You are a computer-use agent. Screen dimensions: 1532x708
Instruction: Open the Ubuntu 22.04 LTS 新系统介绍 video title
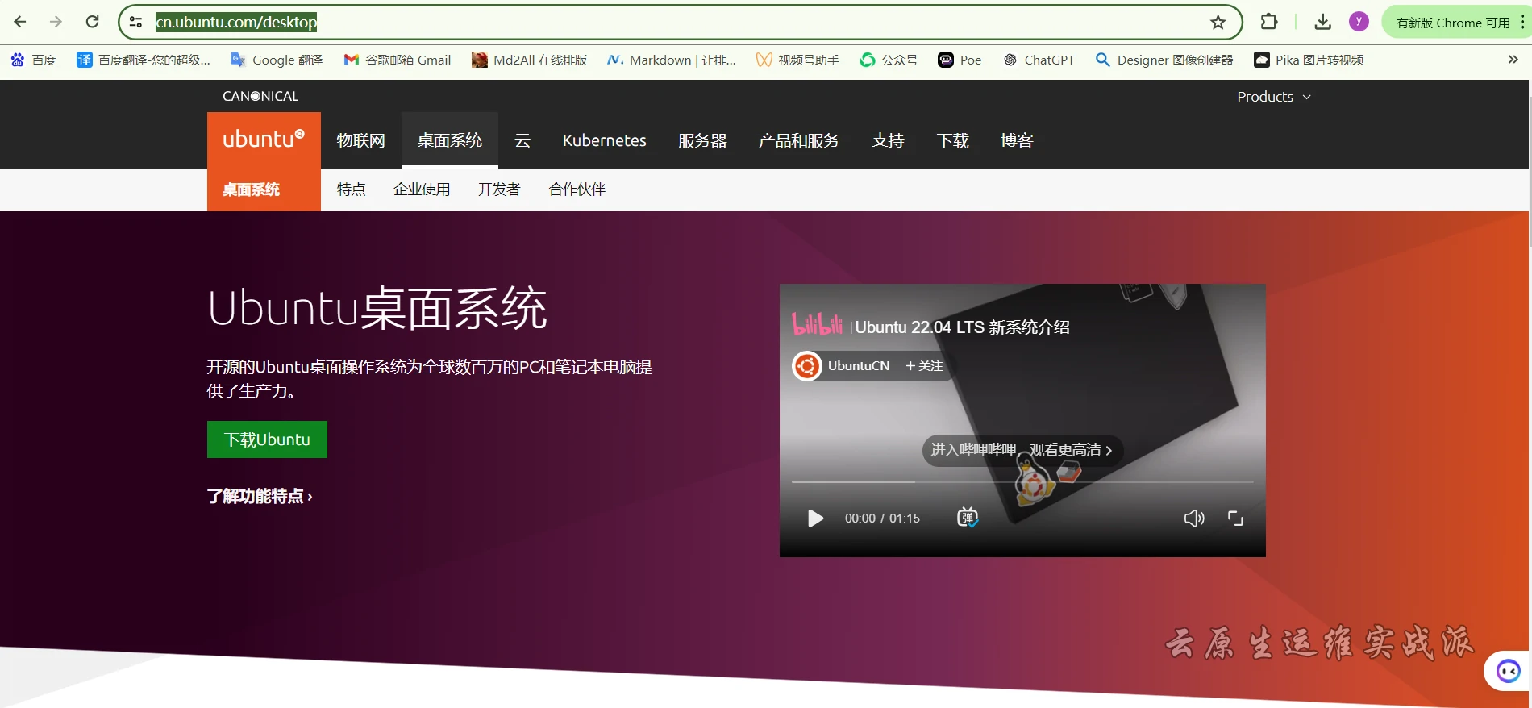[962, 327]
